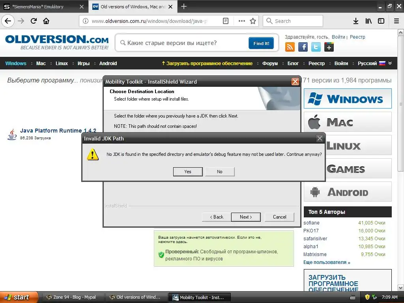Select Android in site navigation bar
Image resolution: width=404 pixels, height=303 pixels.
click(x=108, y=64)
